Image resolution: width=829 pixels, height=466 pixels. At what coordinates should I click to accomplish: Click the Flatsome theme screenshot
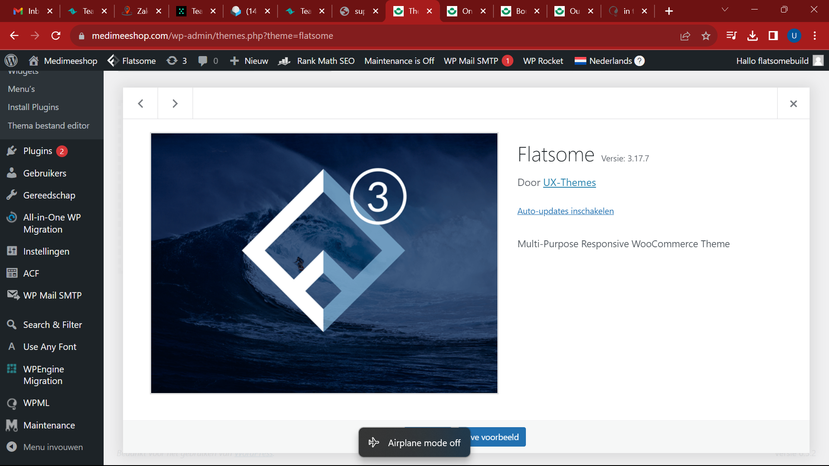click(324, 263)
